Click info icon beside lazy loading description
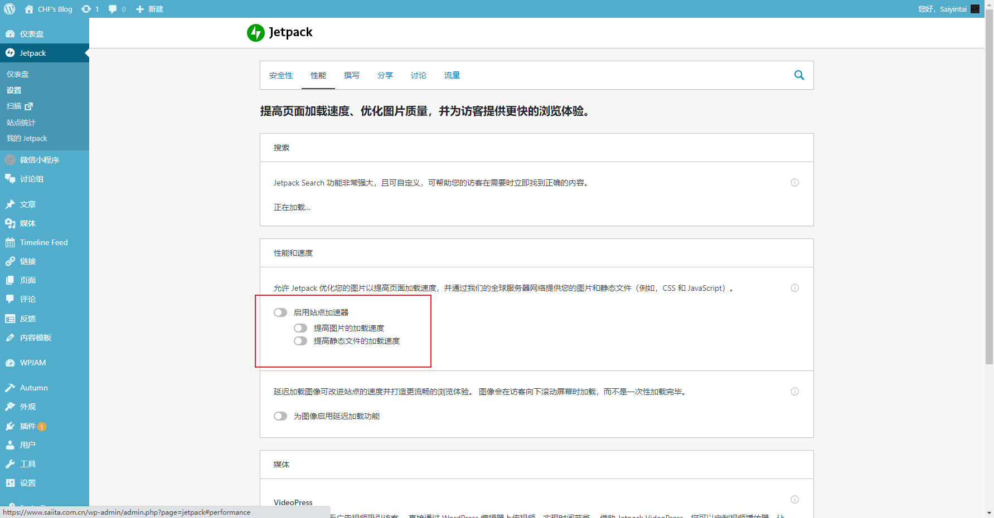This screenshot has width=994, height=518. pos(794,392)
